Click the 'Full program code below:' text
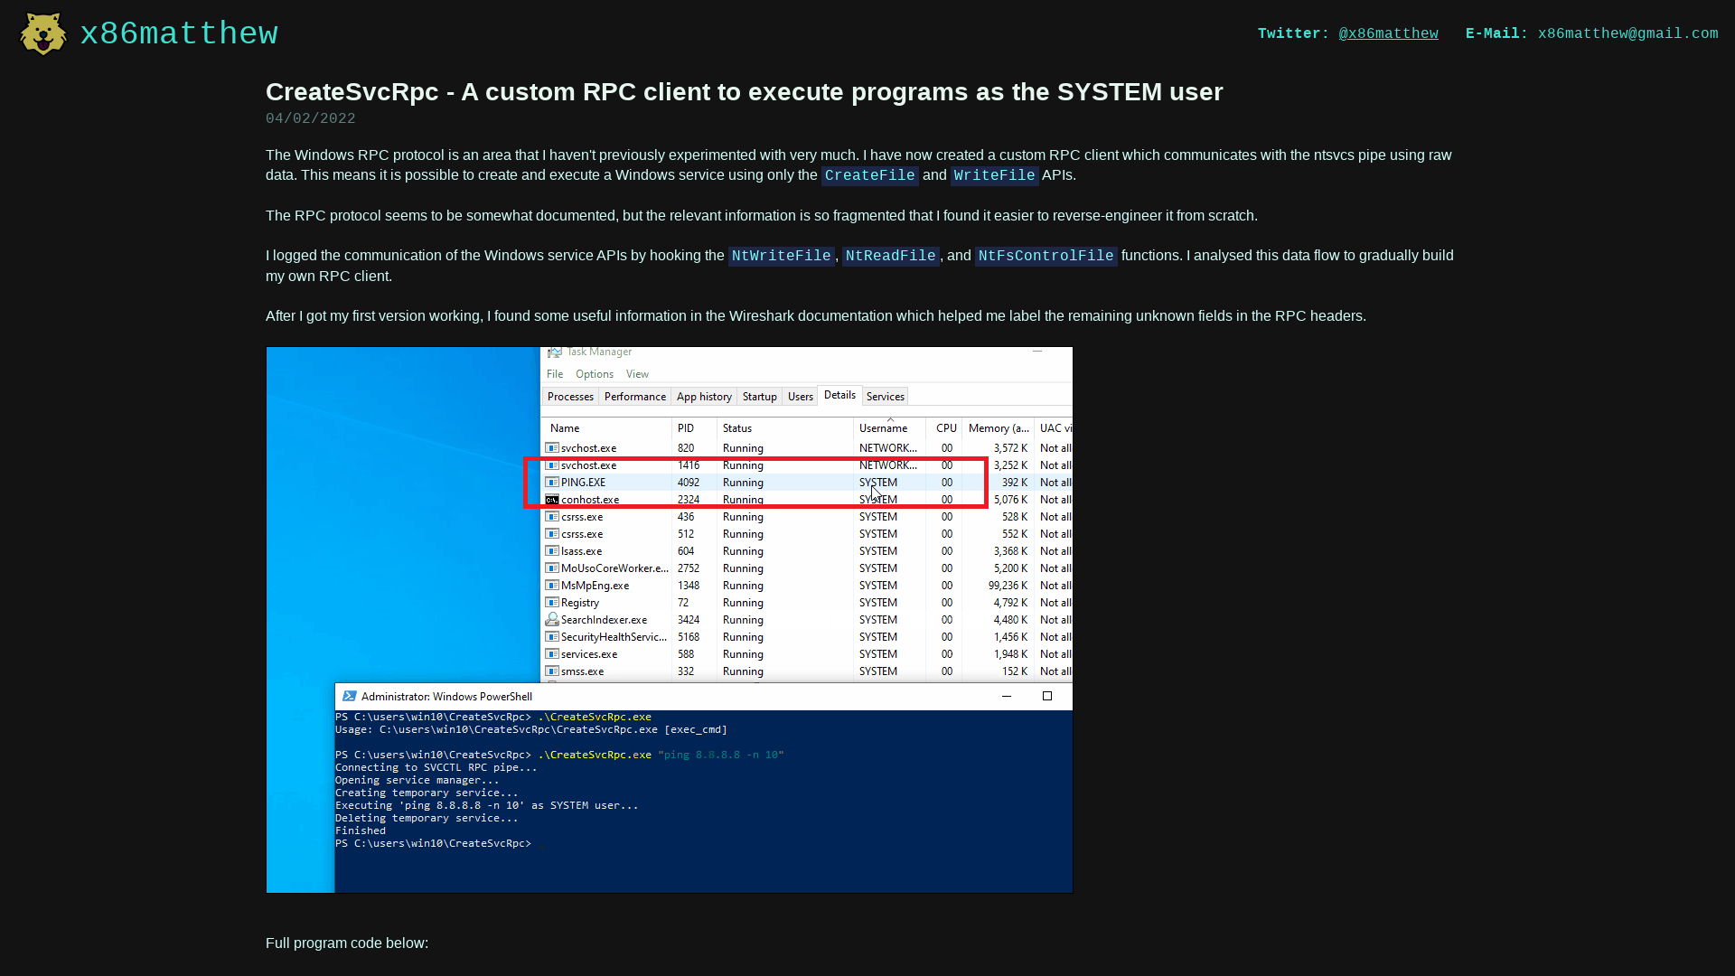The image size is (1735, 976). (x=347, y=943)
